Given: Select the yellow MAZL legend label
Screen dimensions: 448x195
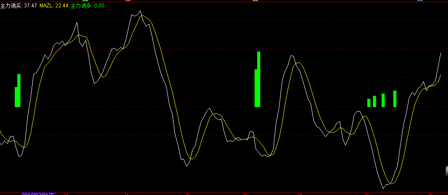Looking at the screenshot, I should coord(54,6).
